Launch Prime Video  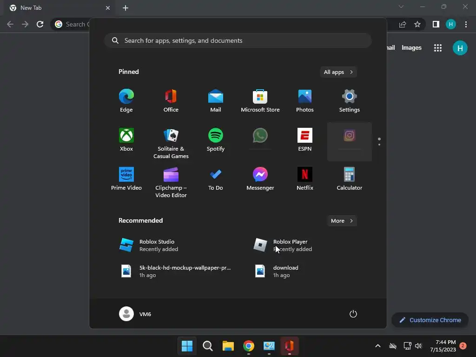[126, 179]
